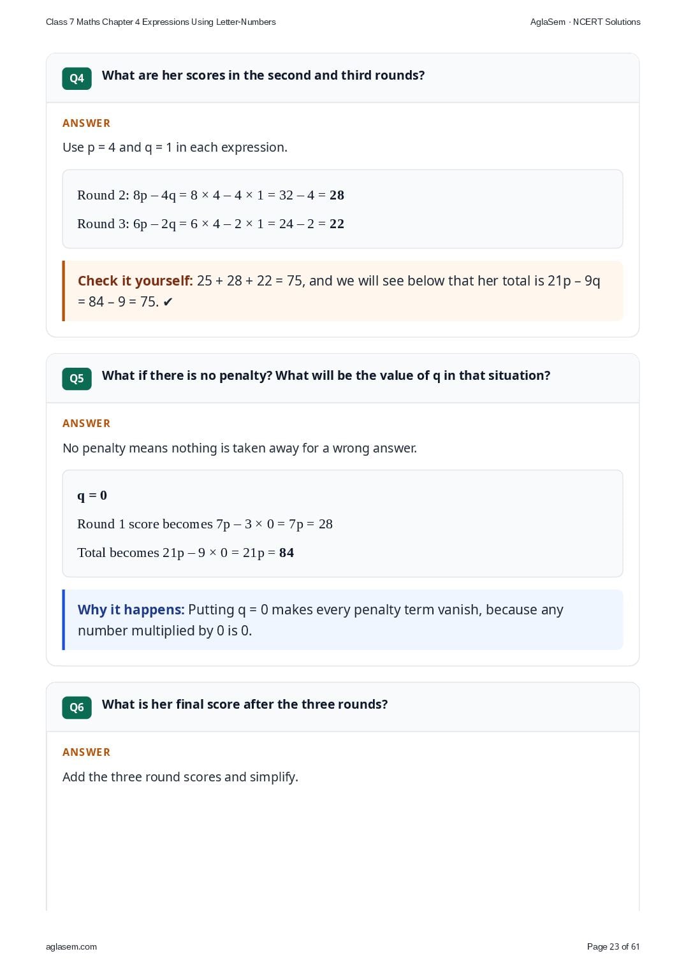Viewport: 686px width, 970px height.
Task: Click the Round 3 score calculation line
Action: [210, 224]
